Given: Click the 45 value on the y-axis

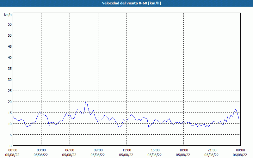Looking at the screenshot, I should tap(10, 46).
